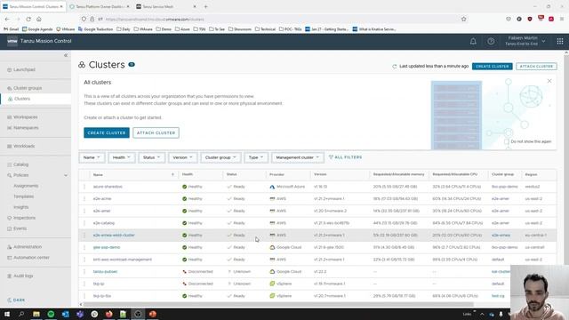The image size is (569, 320).
Task: Open the tanzu cluster link on Disconnected row
Action: pos(105,272)
